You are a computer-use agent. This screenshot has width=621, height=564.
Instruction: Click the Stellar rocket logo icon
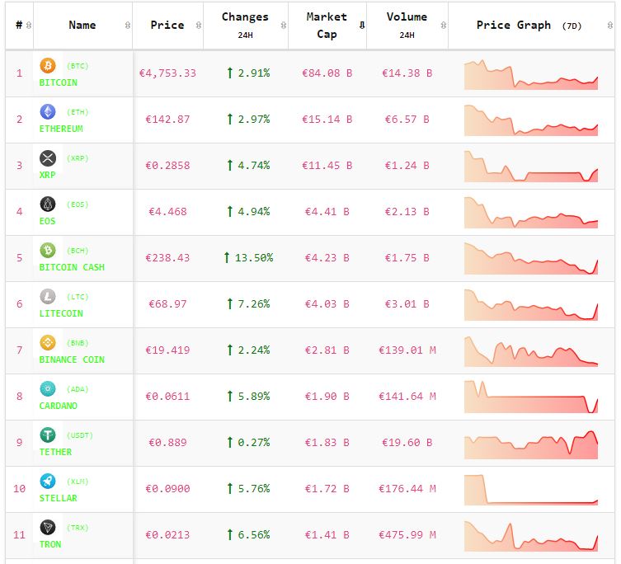pyautogui.click(x=47, y=482)
